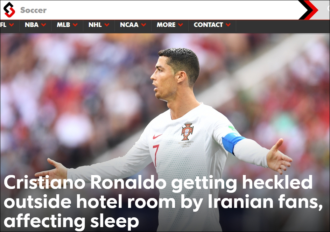Screen dimensions: 330x232
Task: Click the partially visible NFL menu item
Action: (x=3, y=25)
